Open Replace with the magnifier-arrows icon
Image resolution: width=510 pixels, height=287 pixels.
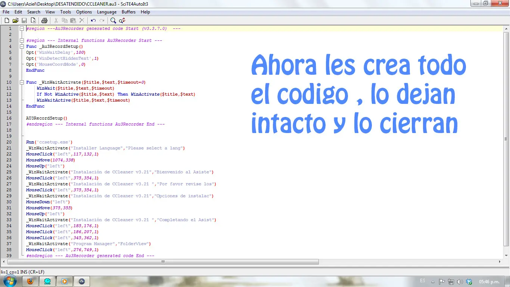(x=122, y=21)
